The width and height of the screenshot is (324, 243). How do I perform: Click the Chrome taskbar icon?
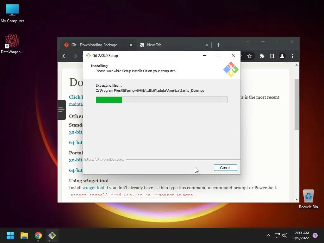pyautogui.click(x=38, y=235)
